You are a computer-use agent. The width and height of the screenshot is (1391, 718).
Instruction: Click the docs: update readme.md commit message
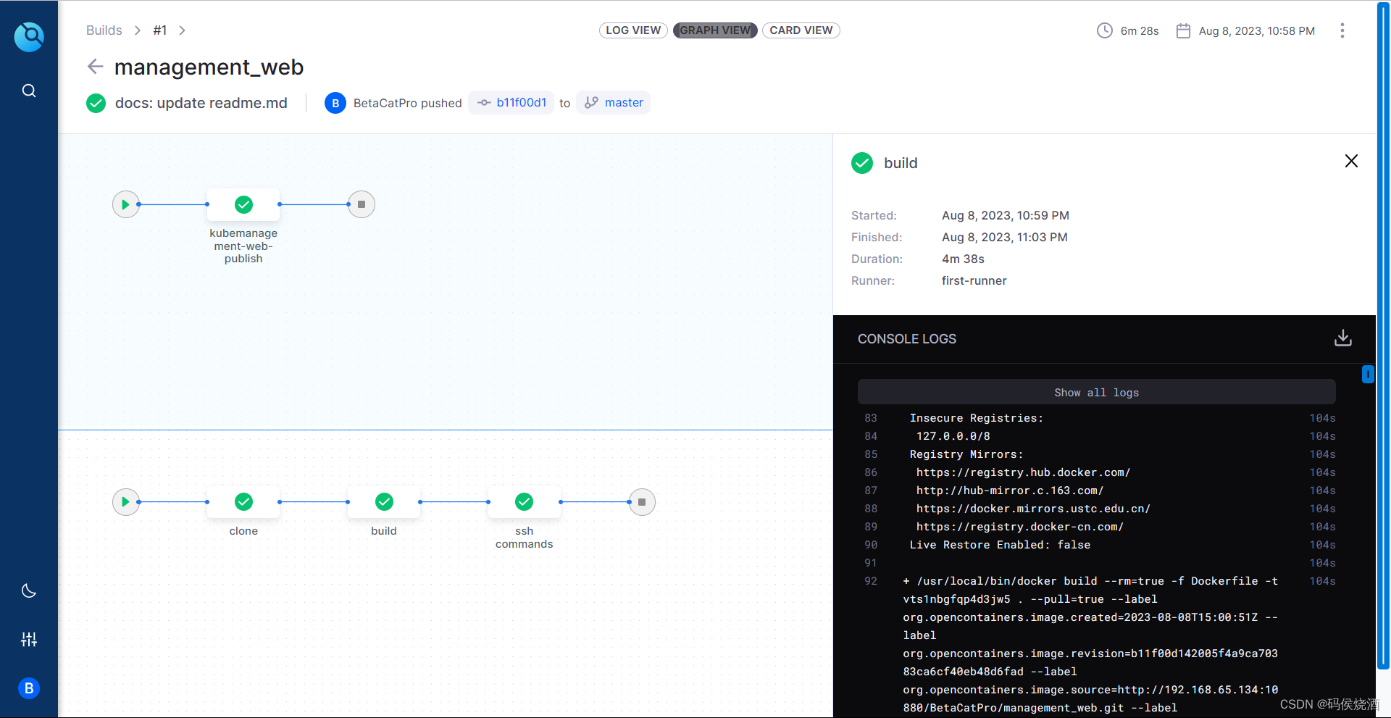coord(201,103)
